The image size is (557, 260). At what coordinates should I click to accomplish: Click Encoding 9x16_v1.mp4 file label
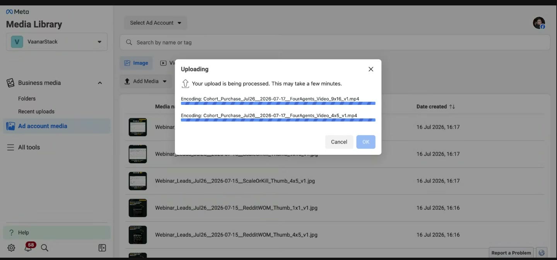270,99
